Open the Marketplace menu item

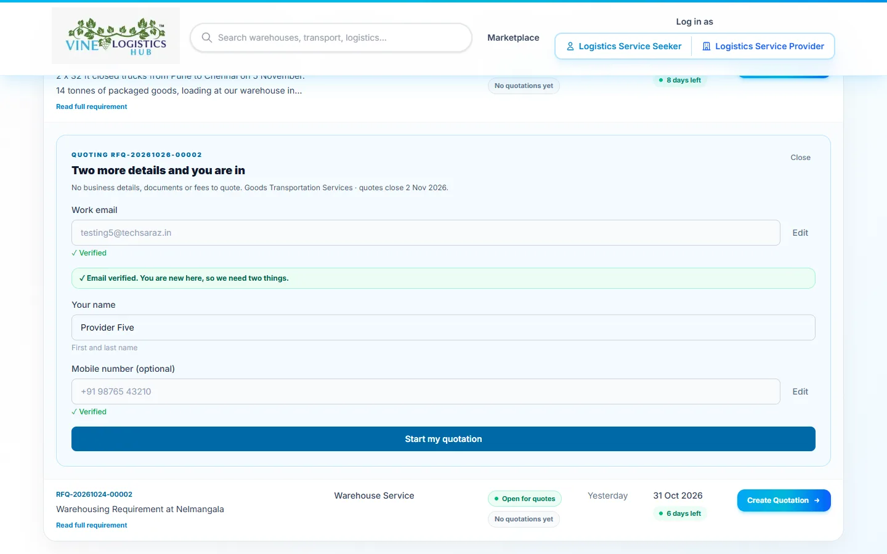[513, 38]
